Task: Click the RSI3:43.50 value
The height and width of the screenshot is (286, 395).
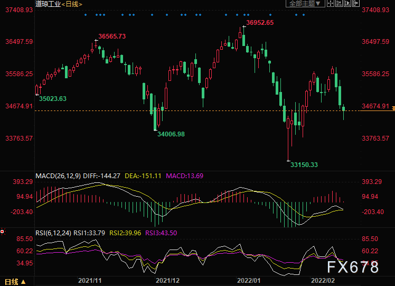Action: coord(161,233)
